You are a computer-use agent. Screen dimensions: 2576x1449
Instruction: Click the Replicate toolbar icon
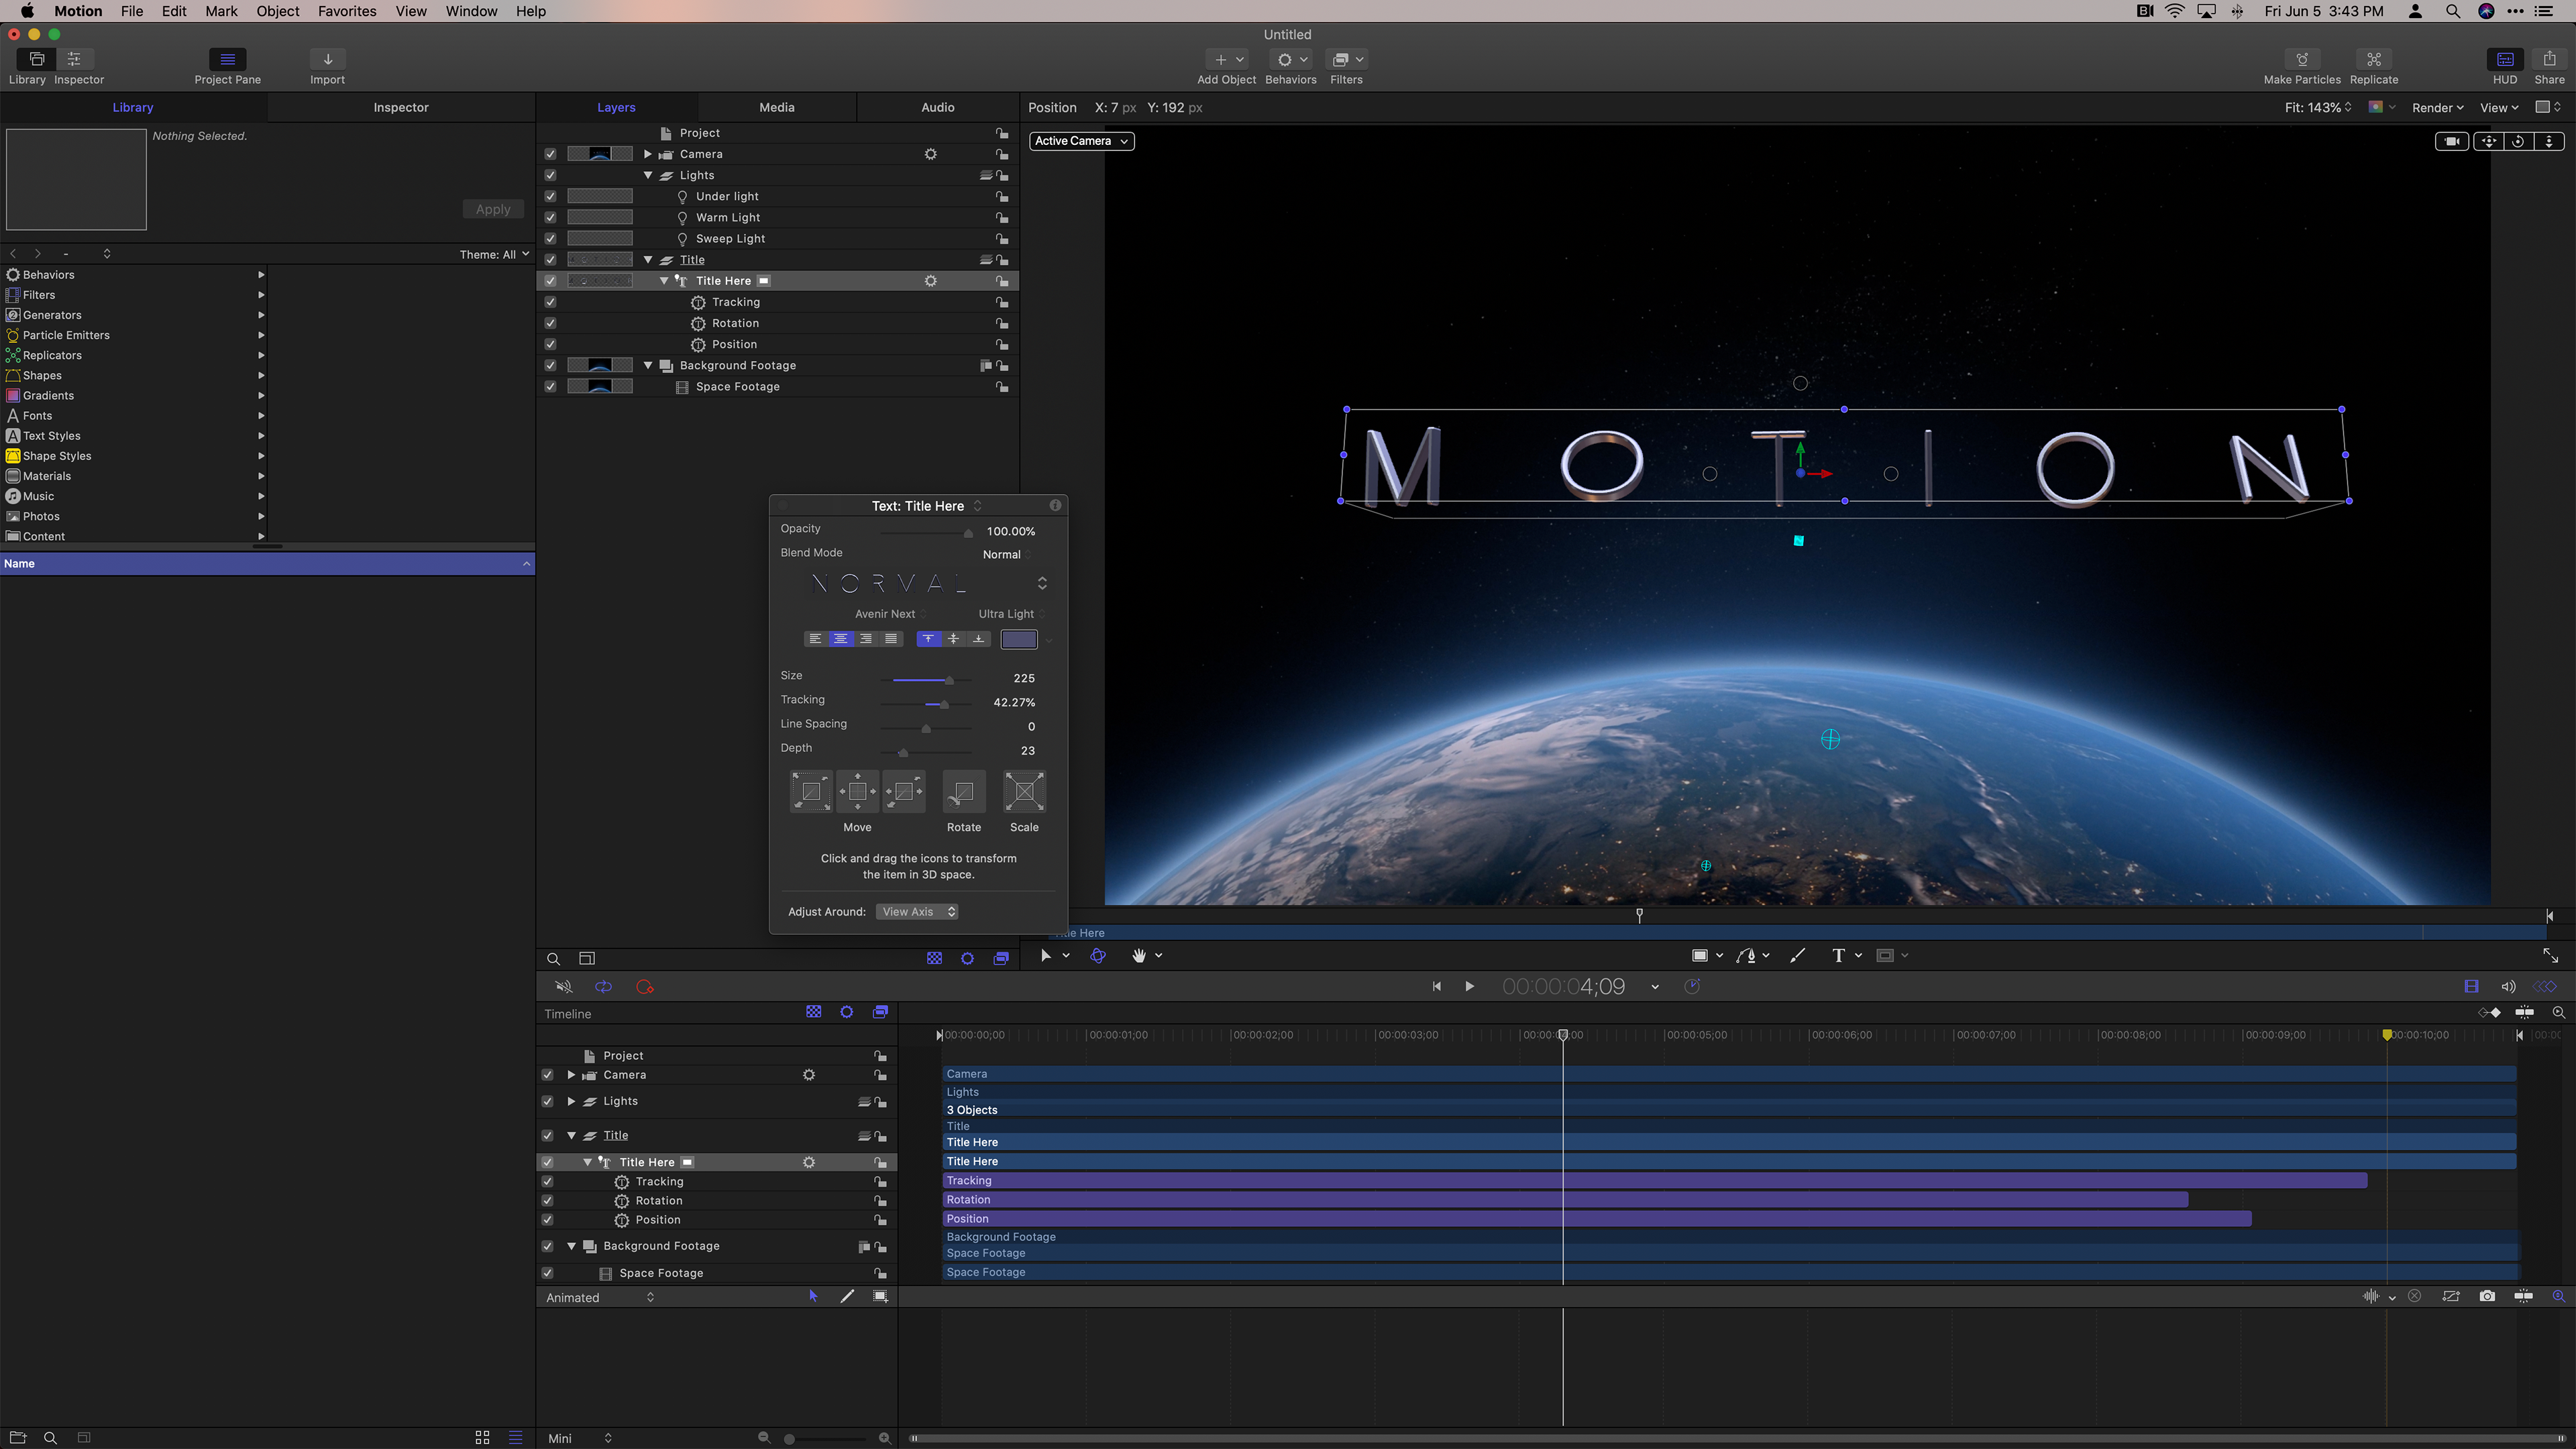click(2373, 59)
